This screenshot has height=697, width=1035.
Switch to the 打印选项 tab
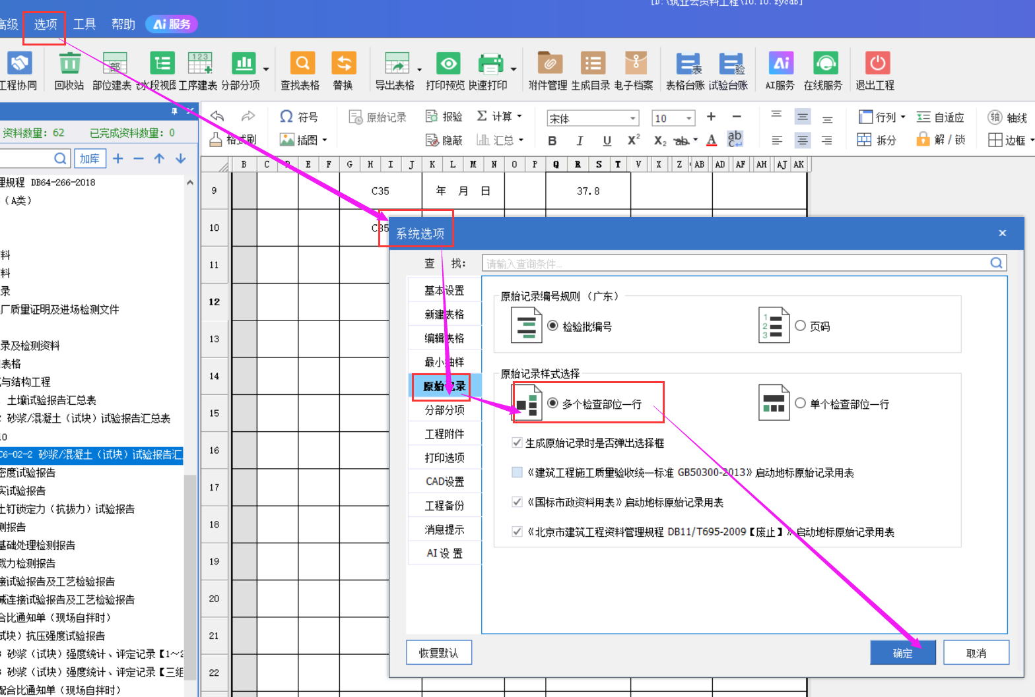pyautogui.click(x=444, y=458)
